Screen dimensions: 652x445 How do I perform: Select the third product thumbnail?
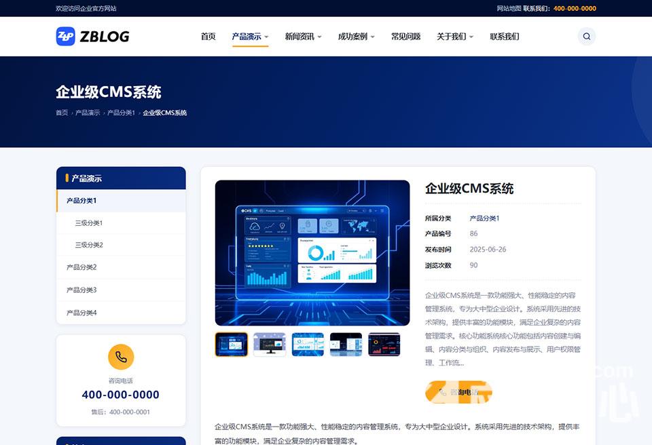coord(308,345)
